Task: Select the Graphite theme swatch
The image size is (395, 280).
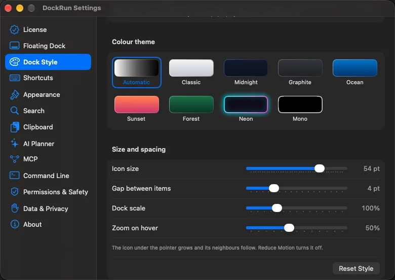Action: (x=300, y=68)
